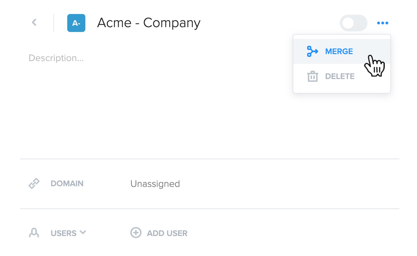This screenshot has width=417, height=256.
Task: Click the trash can icon beside Delete
Action: click(x=312, y=76)
